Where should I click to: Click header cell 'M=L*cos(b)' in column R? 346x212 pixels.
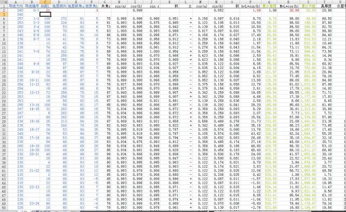[x=288, y=6]
